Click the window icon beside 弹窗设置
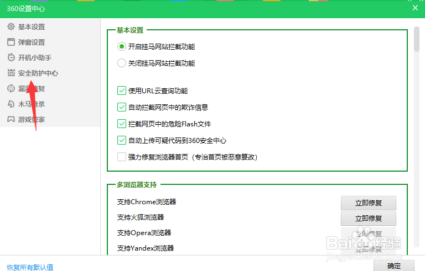 [x=11, y=42]
